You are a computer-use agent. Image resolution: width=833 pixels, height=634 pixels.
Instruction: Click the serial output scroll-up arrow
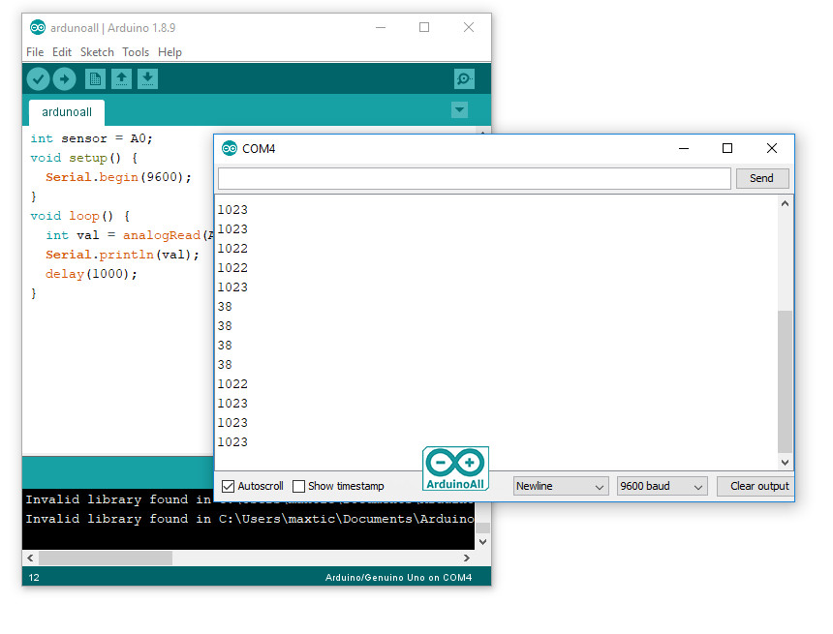point(786,203)
